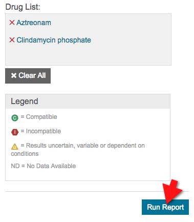194x222 pixels.
Task: Click the green Compatible legend icon
Action: point(15,118)
